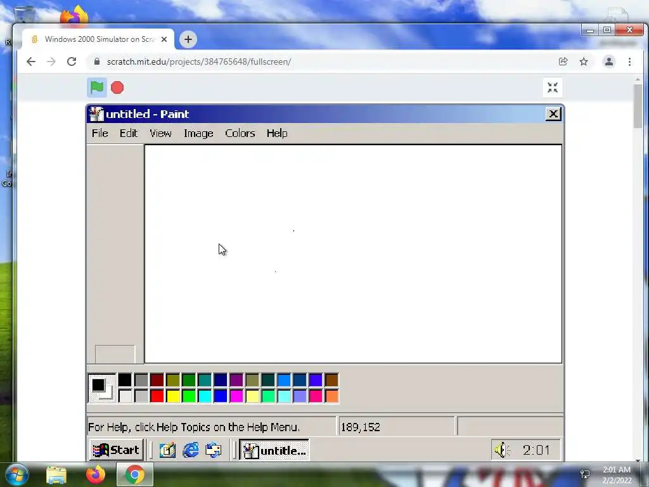Pick the brown palette swatch
The image size is (649, 487).
pyautogui.click(x=331, y=380)
